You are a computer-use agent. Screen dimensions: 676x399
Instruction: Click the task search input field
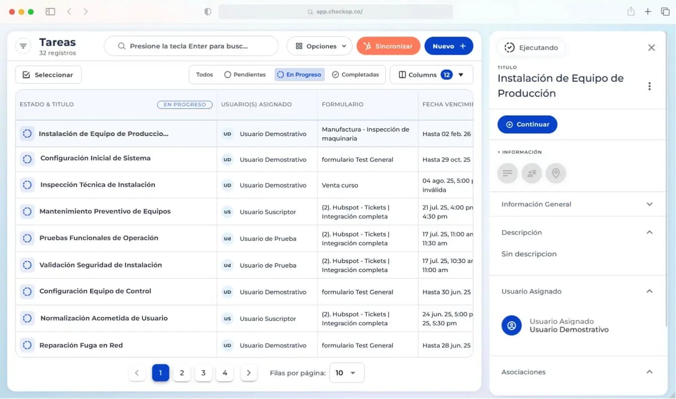[x=191, y=46]
